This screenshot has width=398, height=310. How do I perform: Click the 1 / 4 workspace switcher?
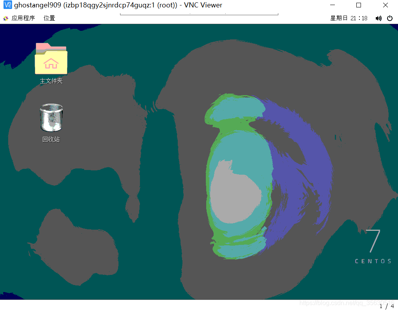pos(387,306)
